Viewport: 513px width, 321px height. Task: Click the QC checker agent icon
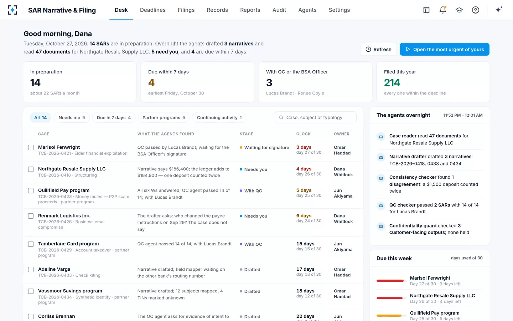point(381,206)
